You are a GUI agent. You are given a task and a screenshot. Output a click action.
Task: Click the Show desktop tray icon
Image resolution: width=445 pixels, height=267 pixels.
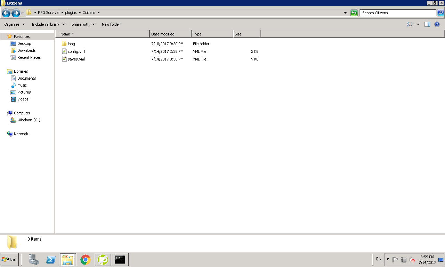(x=441, y=260)
